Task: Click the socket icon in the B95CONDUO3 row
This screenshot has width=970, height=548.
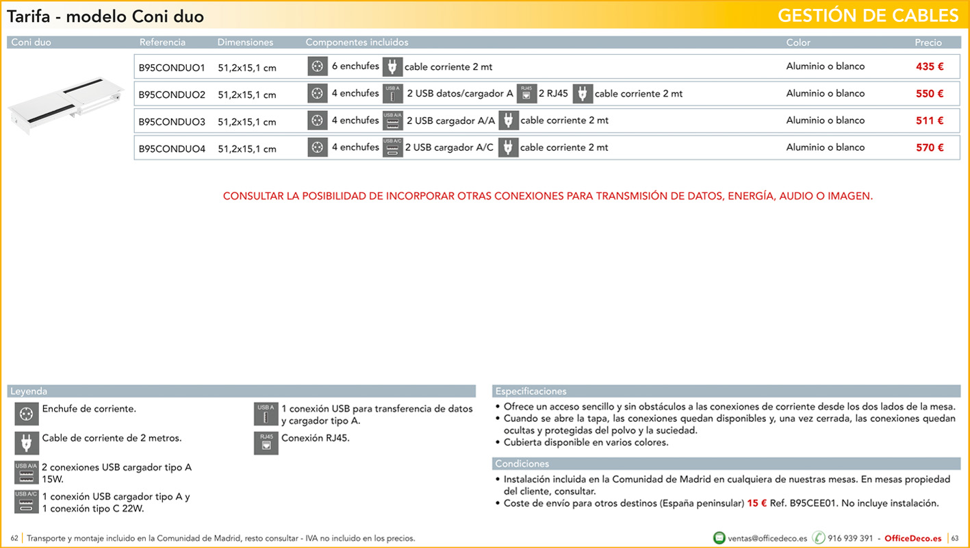Action: click(317, 121)
